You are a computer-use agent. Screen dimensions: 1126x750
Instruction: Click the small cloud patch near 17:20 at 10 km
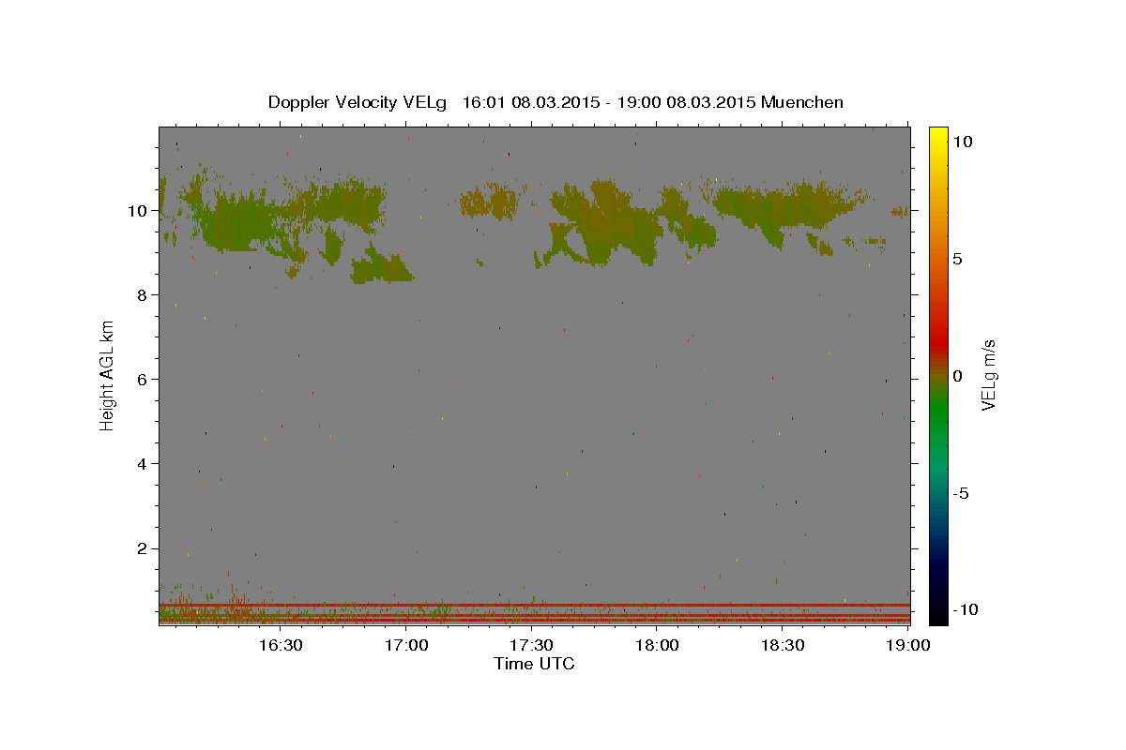click(x=488, y=201)
